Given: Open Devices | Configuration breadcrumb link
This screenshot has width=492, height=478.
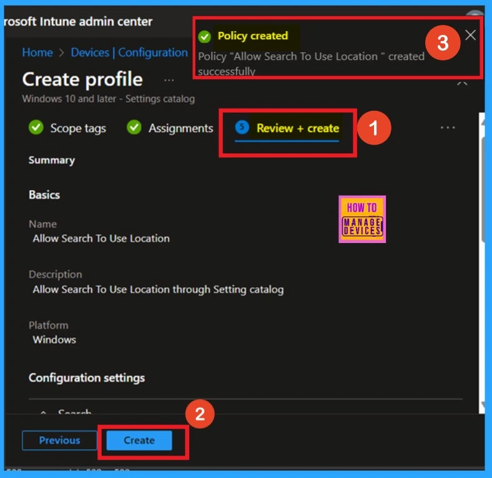Looking at the screenshot, I should (129, 52).
